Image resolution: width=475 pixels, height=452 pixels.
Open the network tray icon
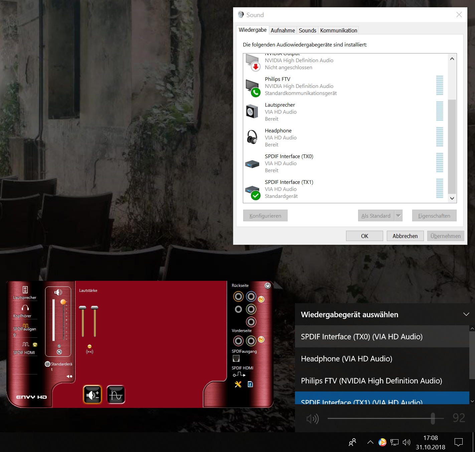coord(394,442)
